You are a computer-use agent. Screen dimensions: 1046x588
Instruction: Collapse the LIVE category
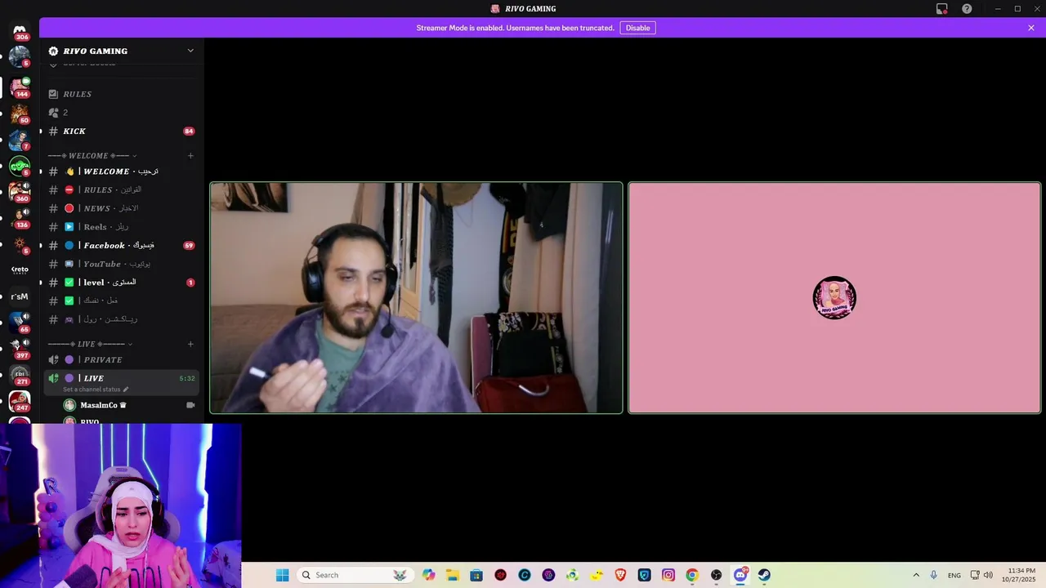coord(90,344)
